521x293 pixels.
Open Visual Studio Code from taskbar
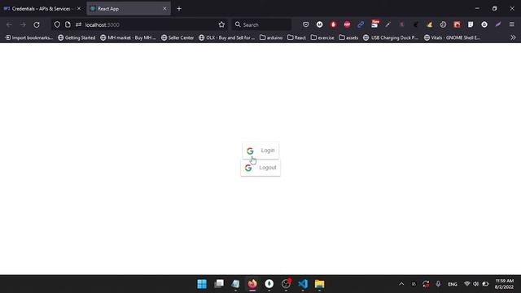[303, 284]
